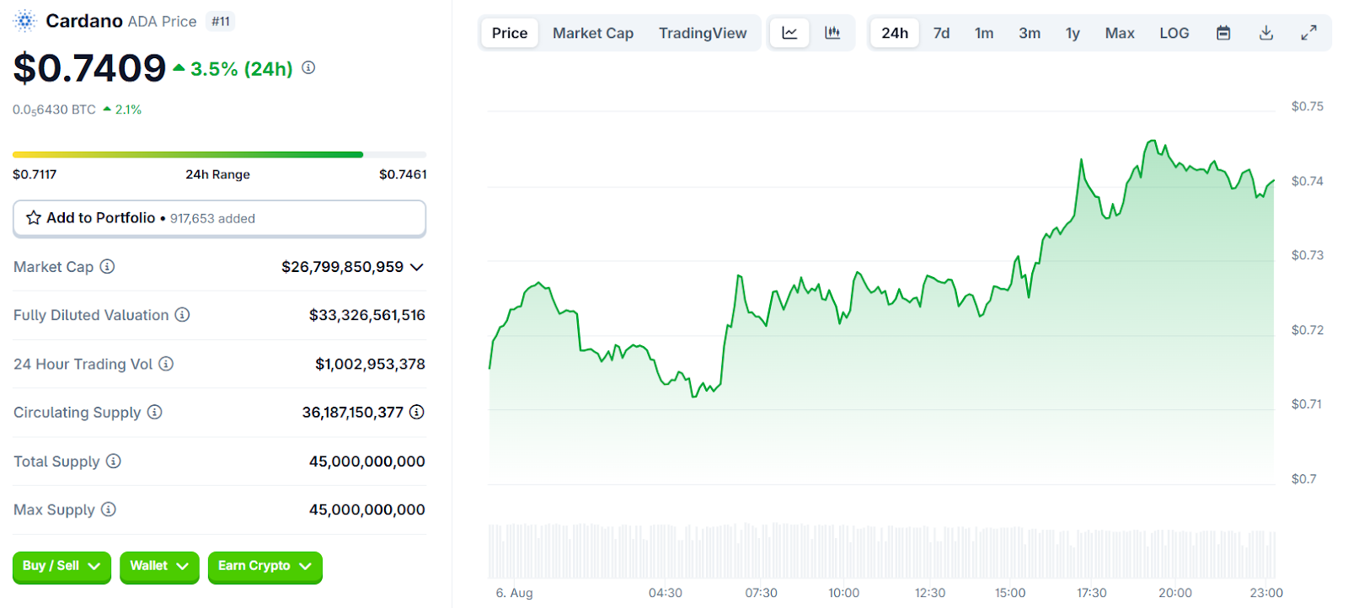Select the 1m time range
This screenshot has height=608, width=1348.
point(984,33)
